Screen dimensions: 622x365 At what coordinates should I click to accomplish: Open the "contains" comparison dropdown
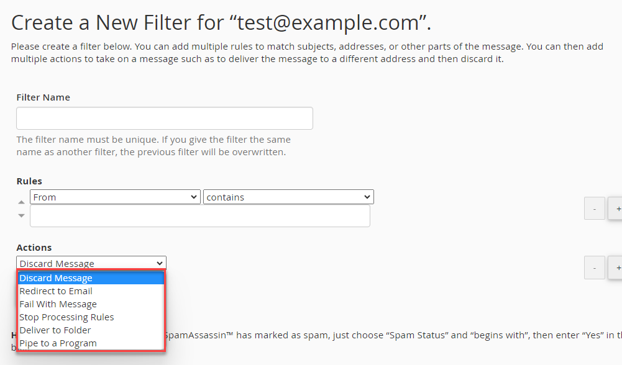click(x=288, y=196)
